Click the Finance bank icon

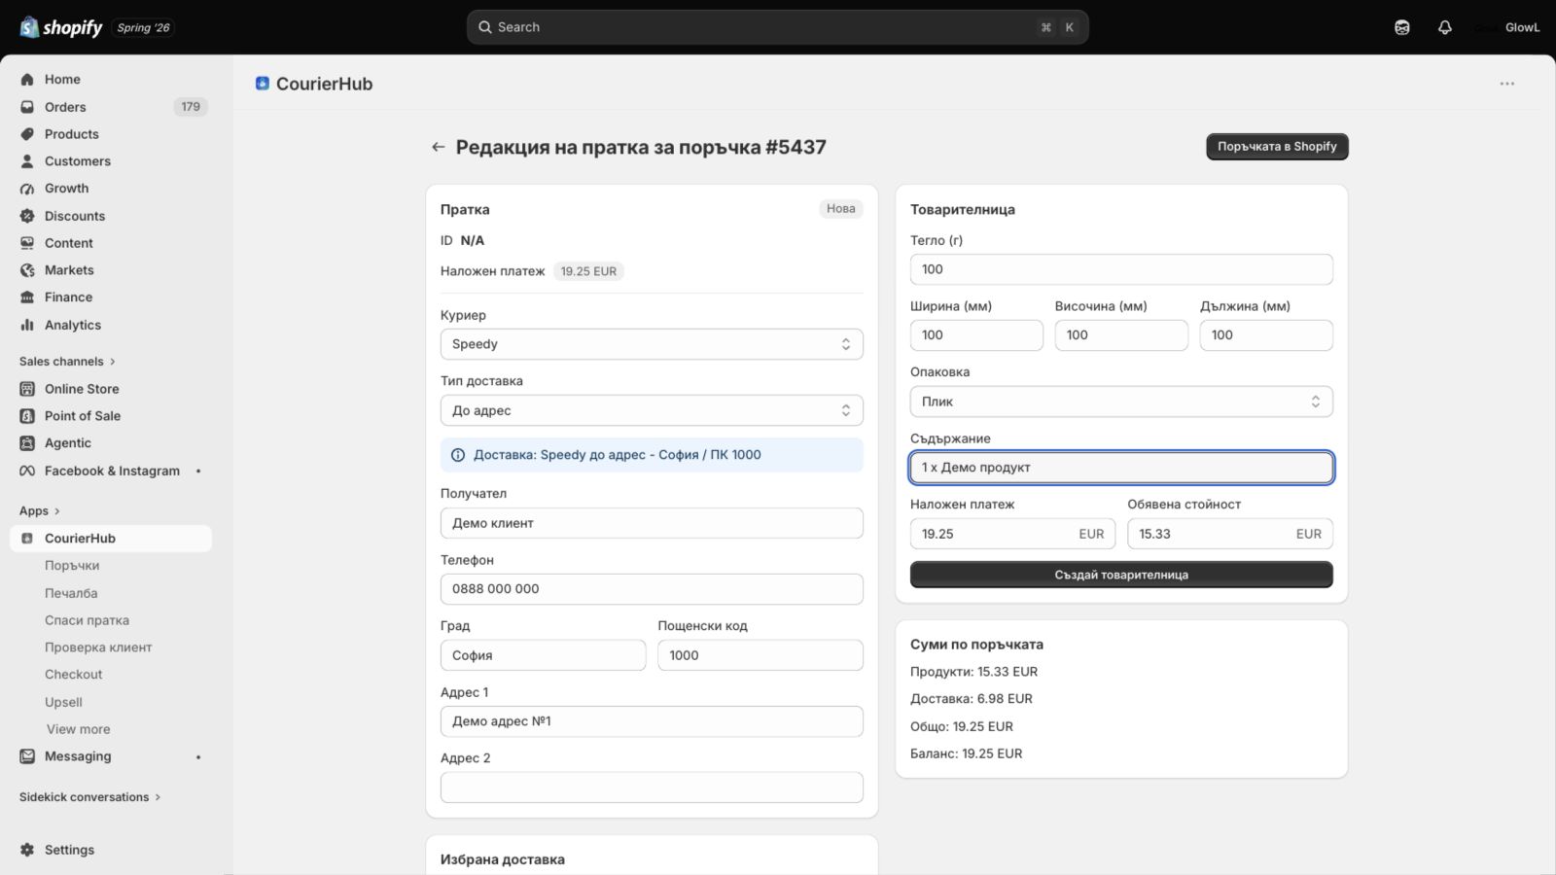pos(27,297)
